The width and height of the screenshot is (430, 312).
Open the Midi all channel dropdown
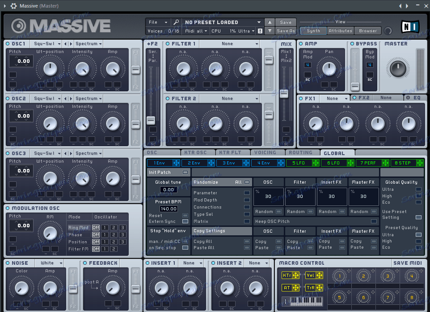tap(196, 31)
